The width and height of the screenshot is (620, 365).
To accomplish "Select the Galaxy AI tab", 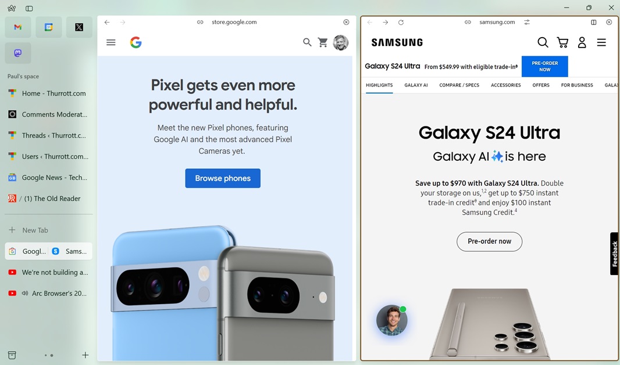I will point(416,85).
